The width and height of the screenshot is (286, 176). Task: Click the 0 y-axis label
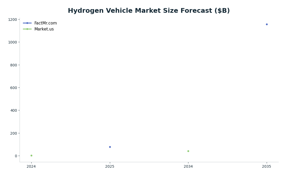pos(16,156)
